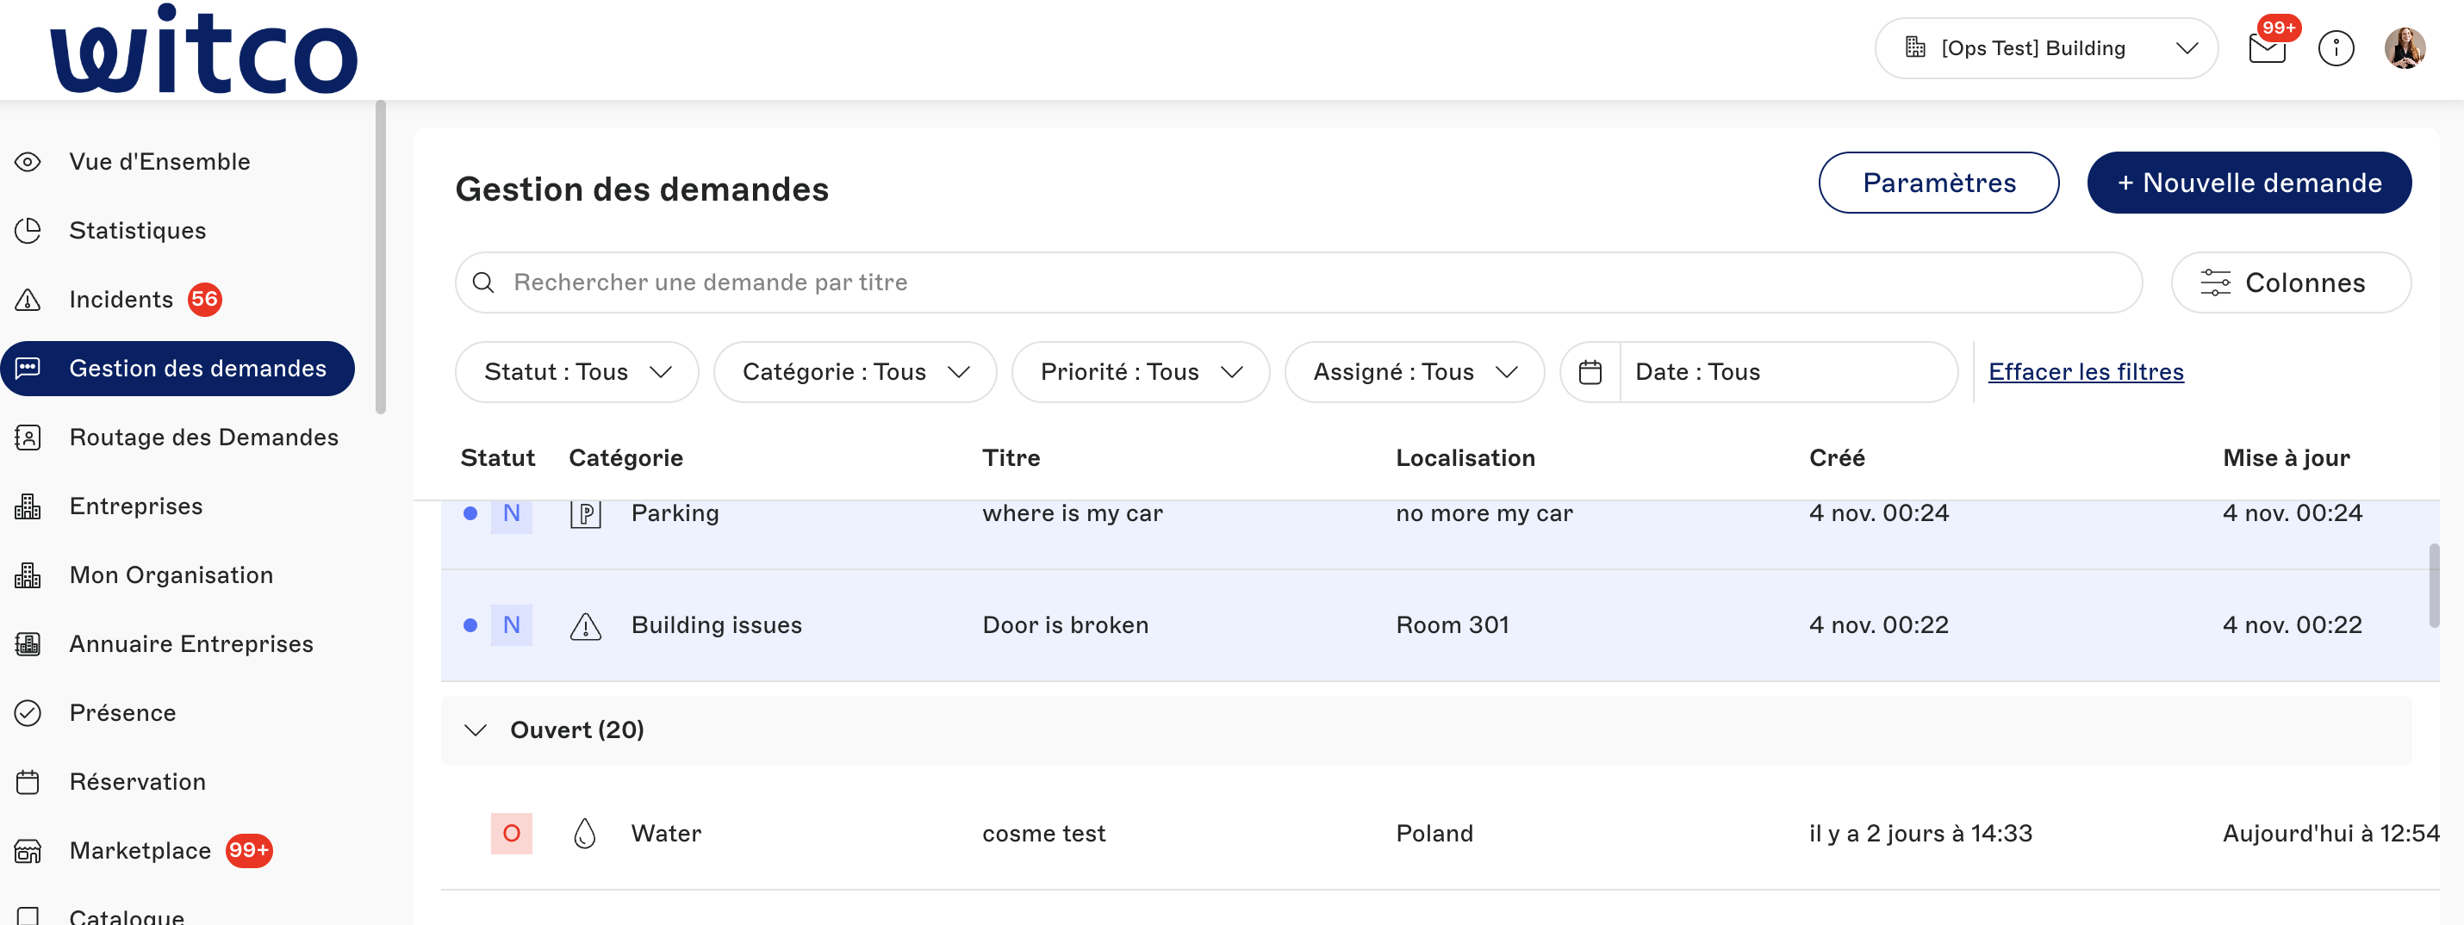Open the Statut filter dropdown
The width and height of the screenshot is (2464, 925).
pos(576,372)
